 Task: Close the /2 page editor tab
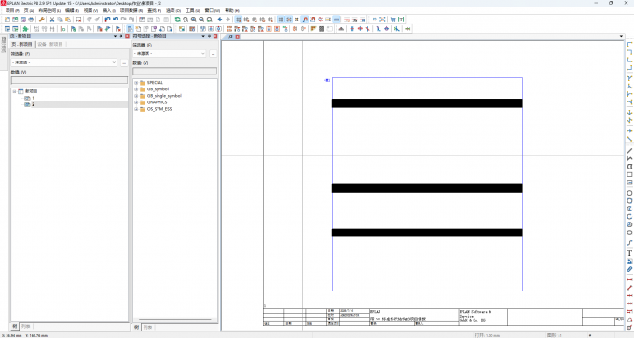click(238, 36)
